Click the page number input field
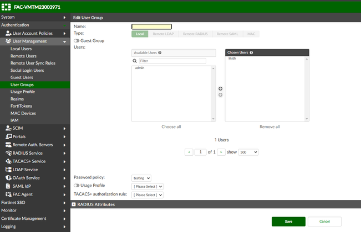 200,152
